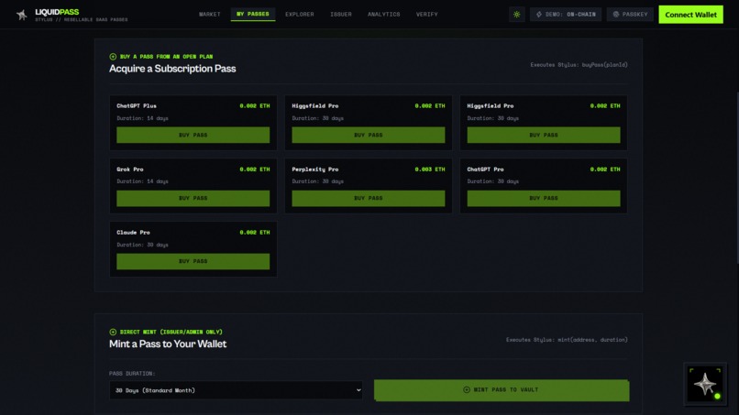The width and height of the screenshot is (739, 415).
Task: Click the plus icon on Mint Pass button
Action: point(467,390)
